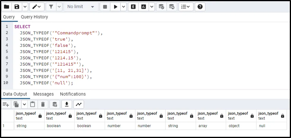Click the Open File folder icon

[7, 6]
